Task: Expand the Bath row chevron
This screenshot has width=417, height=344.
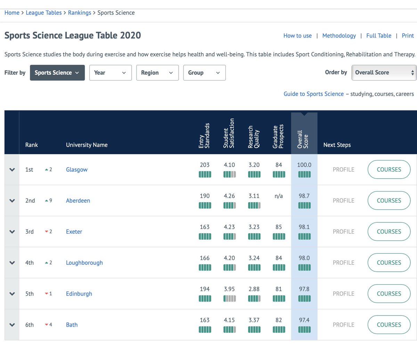Action: click(x=12, y=325)
